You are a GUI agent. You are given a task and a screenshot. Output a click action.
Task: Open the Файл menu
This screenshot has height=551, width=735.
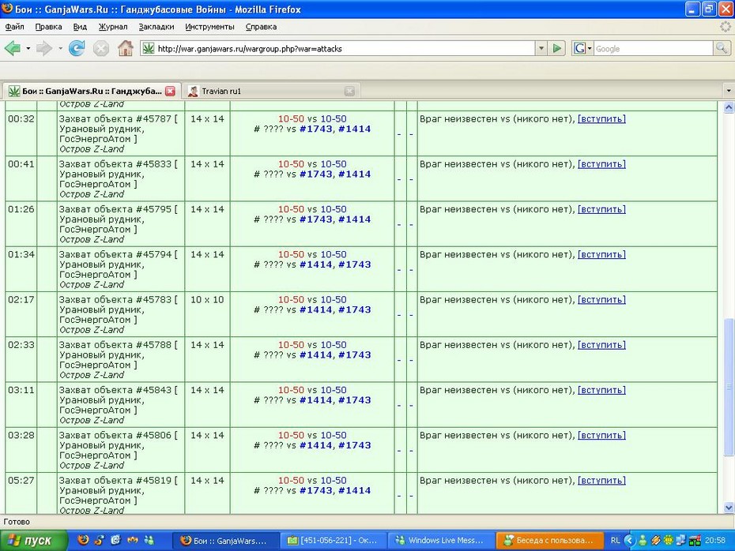tap(14, 27)
